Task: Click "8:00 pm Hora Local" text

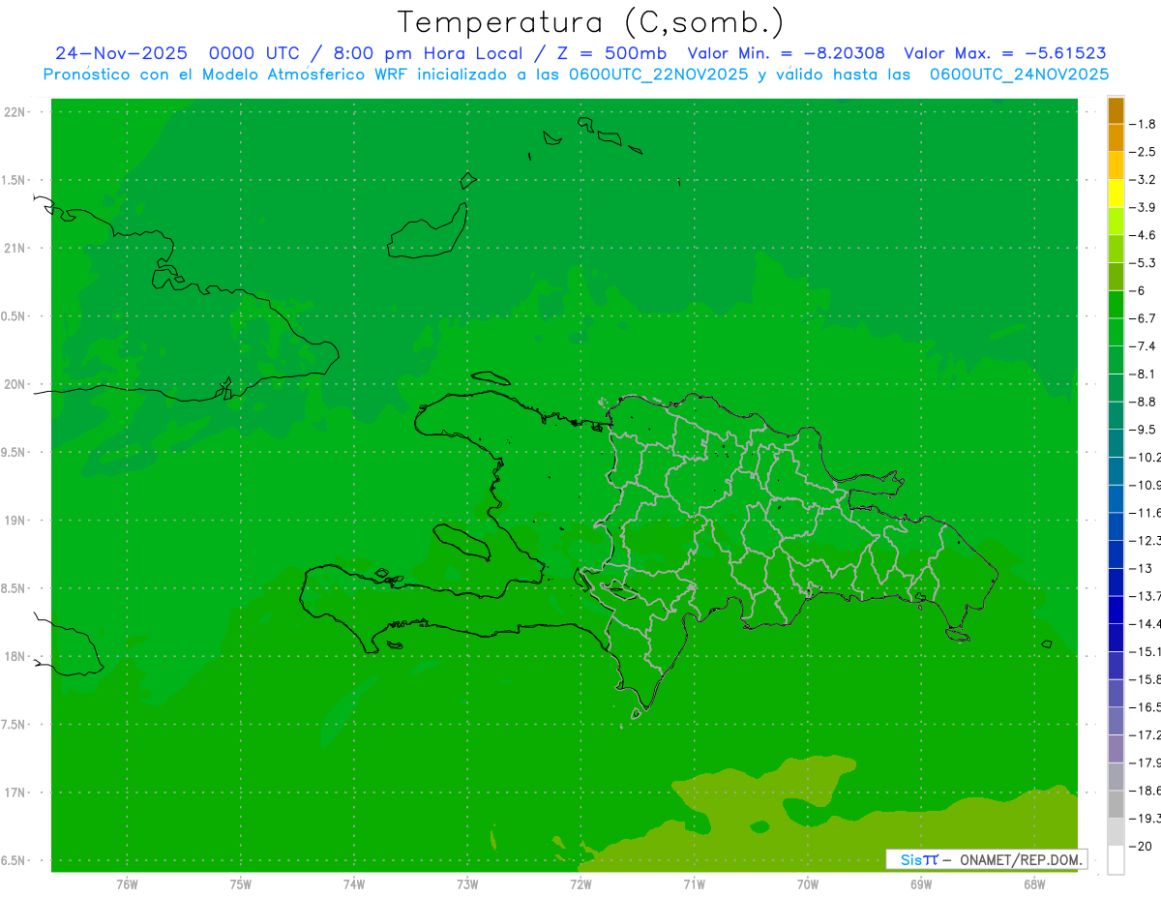Action: [x=428, y=53]
